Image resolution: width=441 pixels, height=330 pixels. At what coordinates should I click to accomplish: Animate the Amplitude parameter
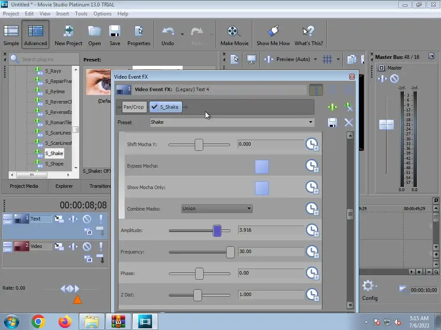point(312,230)
